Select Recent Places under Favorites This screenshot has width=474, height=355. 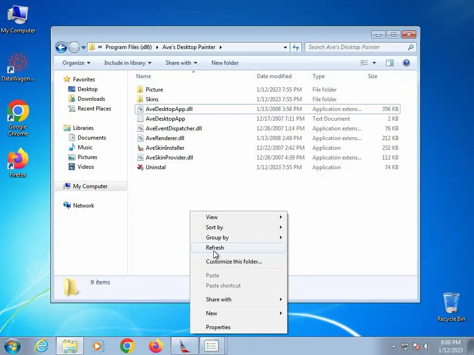pyautogui.click(x=94, y=108)
